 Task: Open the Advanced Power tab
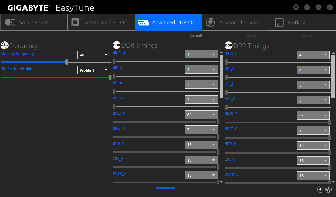pyautogui.click(x=236, y=22)
